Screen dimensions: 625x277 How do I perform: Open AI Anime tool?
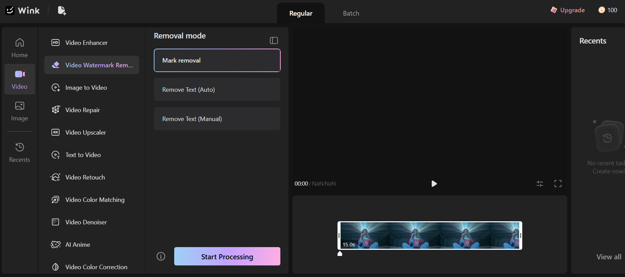click(92, 244)
